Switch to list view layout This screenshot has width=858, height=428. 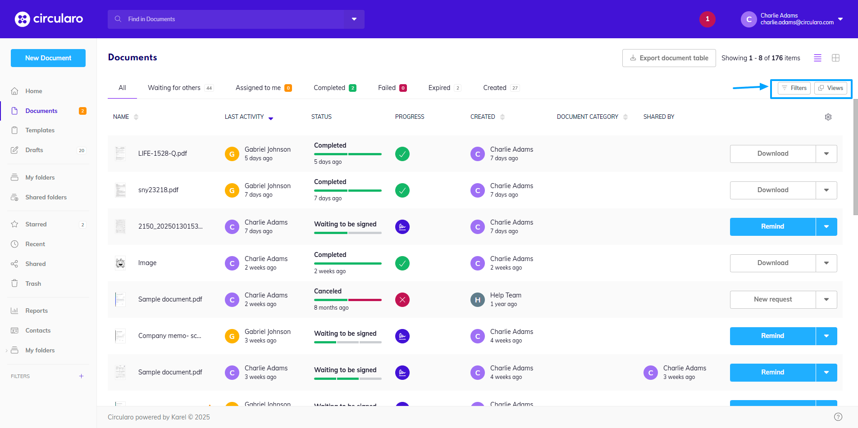[817, 58]
